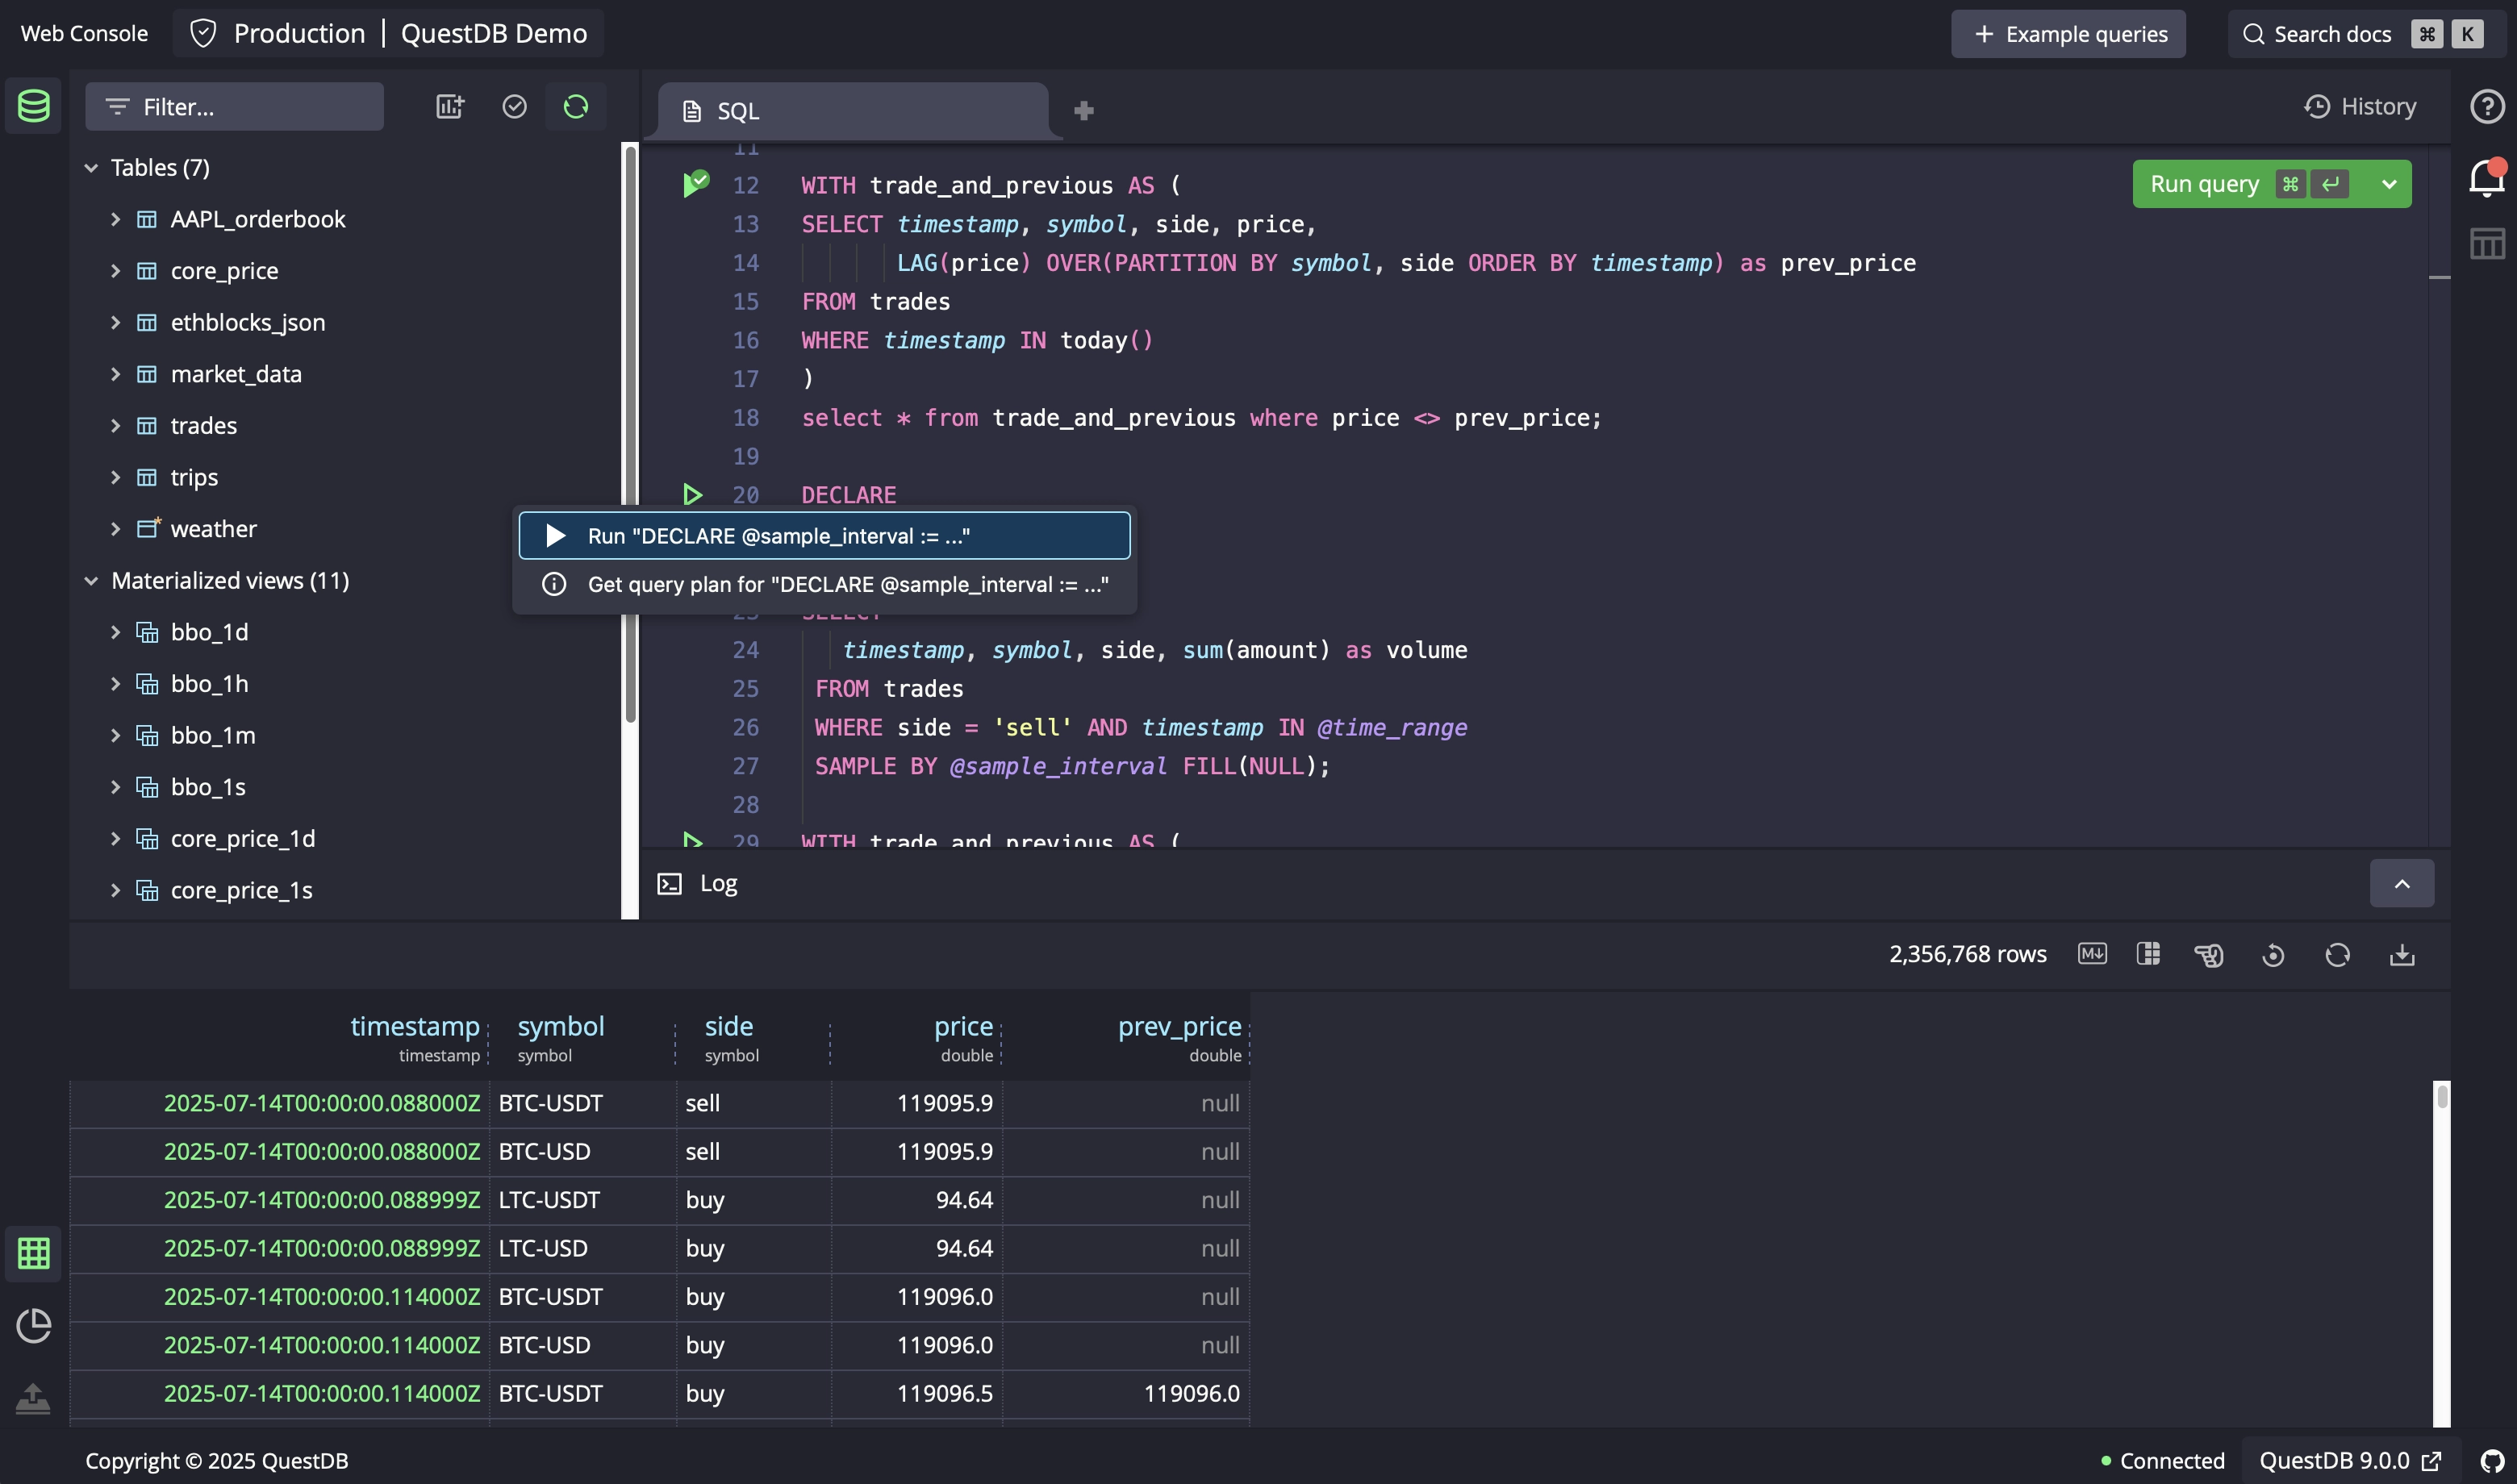Click into the Filter tables field
This screenshot has height=1484, width=2517.
click(x=234, y=106)
